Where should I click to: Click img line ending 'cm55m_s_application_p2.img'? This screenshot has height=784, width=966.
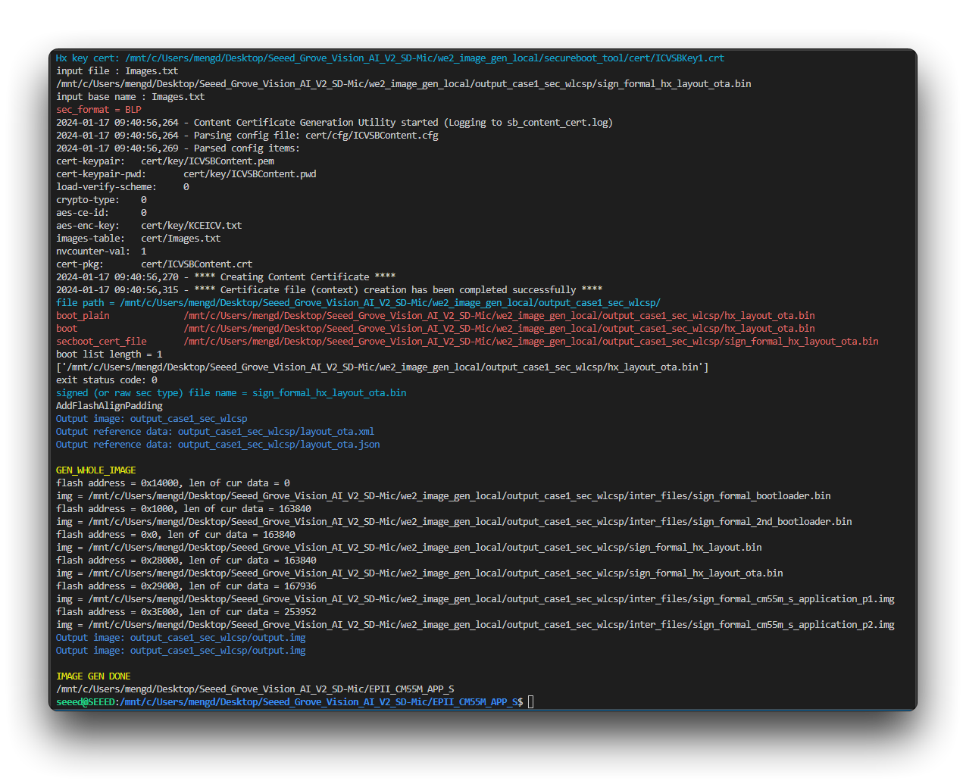[x=475, y=625]
